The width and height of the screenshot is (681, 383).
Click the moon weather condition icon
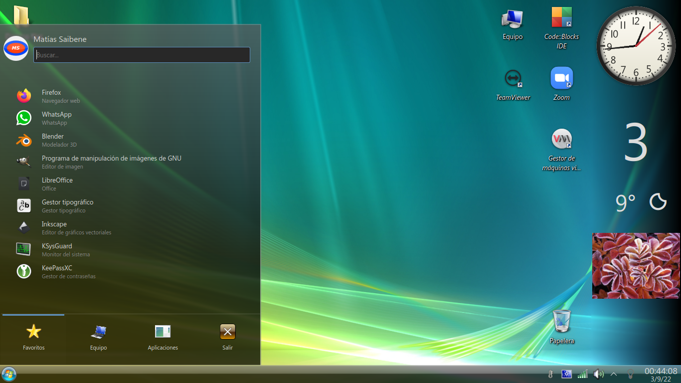click(x=658, y=202)
